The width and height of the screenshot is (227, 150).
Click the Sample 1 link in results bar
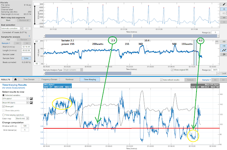coord(206,80)
